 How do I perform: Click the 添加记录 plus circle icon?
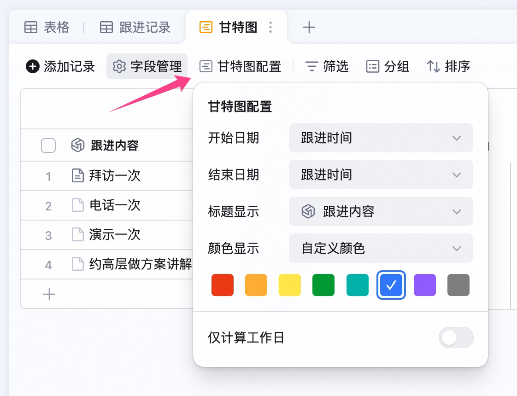pyautogui.click(x=33, y=66)
